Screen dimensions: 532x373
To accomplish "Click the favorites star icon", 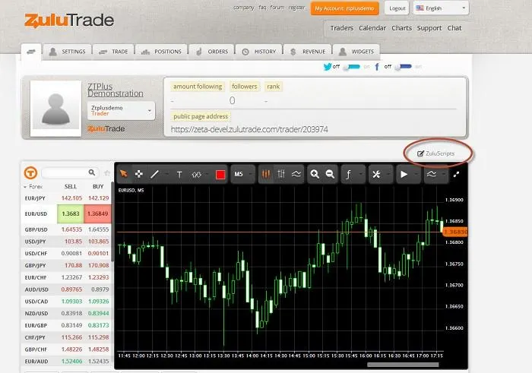I will (x=107, y=173).
